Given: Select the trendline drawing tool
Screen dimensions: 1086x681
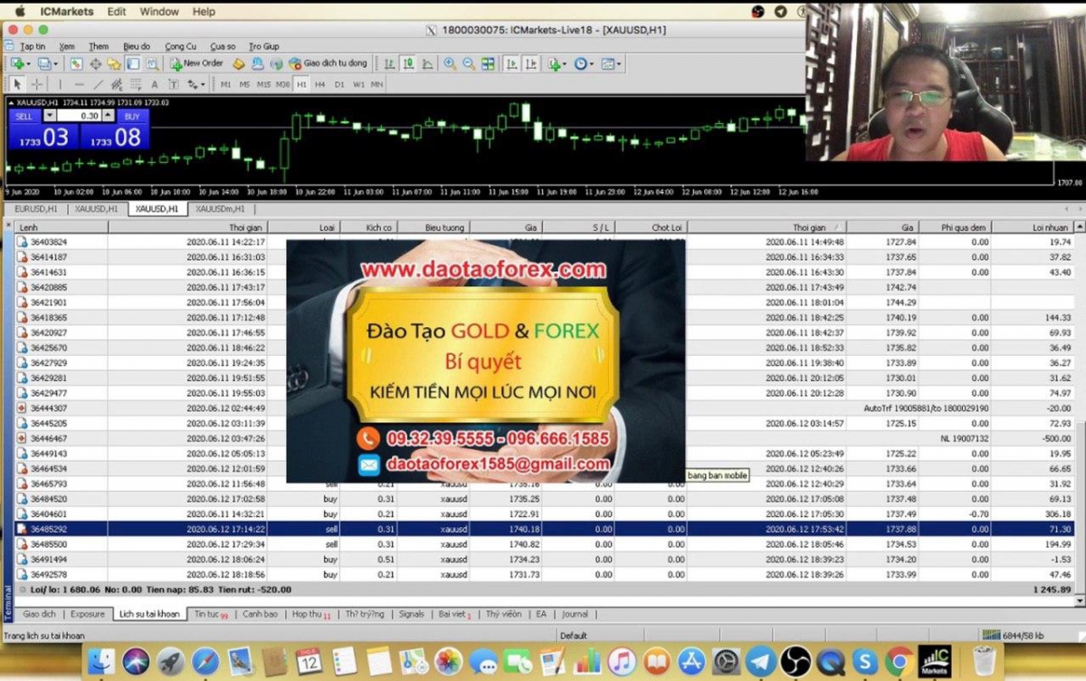Looking at the screenshot, I should pyautogui.click(x=99, y=84).
